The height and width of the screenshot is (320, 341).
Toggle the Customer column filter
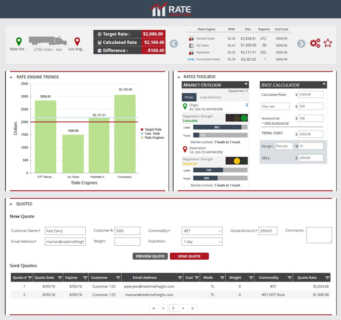[119, 277]
